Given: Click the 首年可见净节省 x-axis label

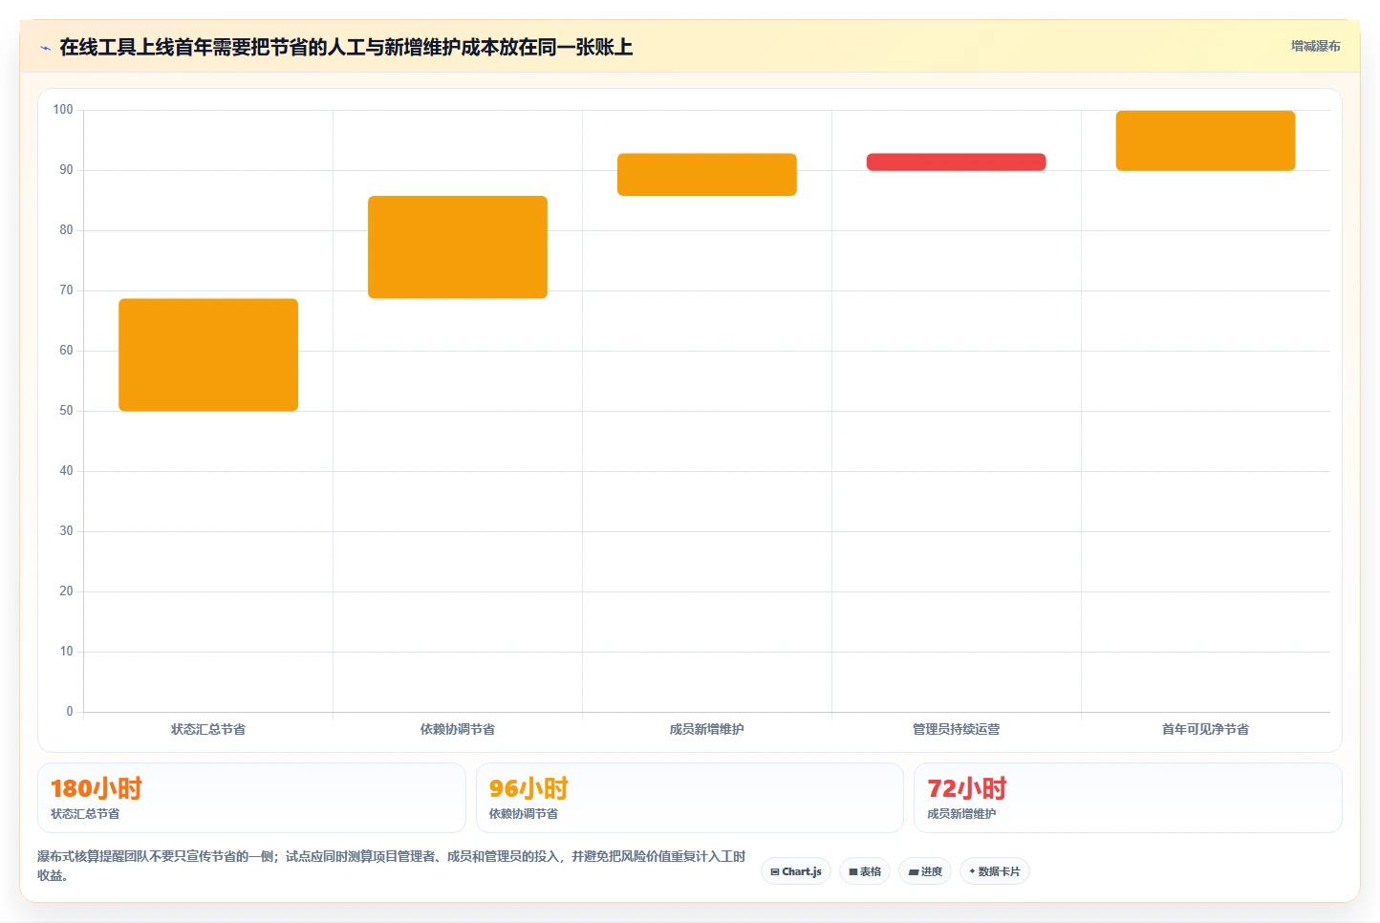Looking at the screenshot, I should (x=1206, y=729).
